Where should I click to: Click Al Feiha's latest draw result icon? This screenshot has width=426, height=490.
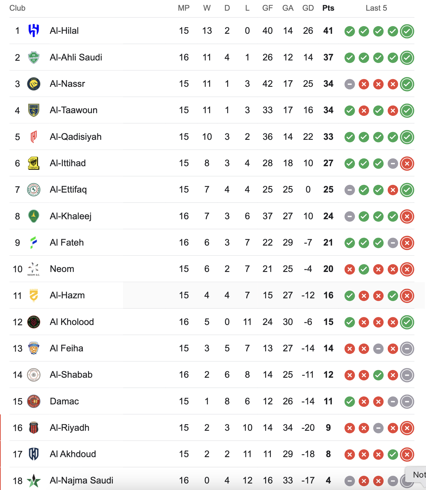(407, 349)
